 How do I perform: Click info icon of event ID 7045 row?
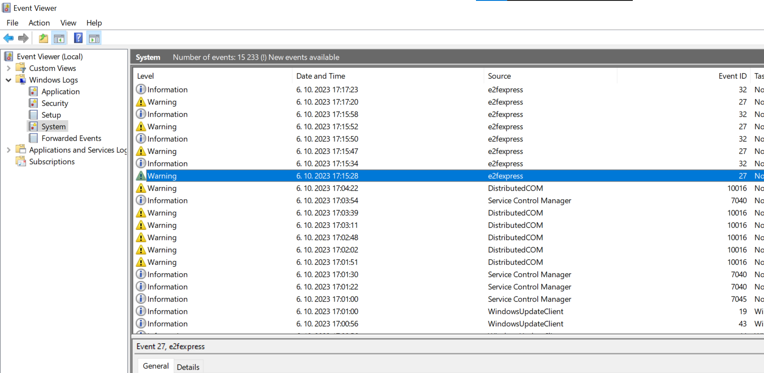tap(141, 299)
